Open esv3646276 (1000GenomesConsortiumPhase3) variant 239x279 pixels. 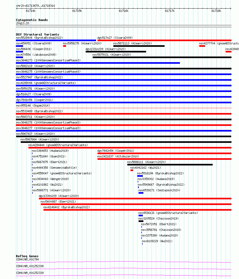(48, 123)
